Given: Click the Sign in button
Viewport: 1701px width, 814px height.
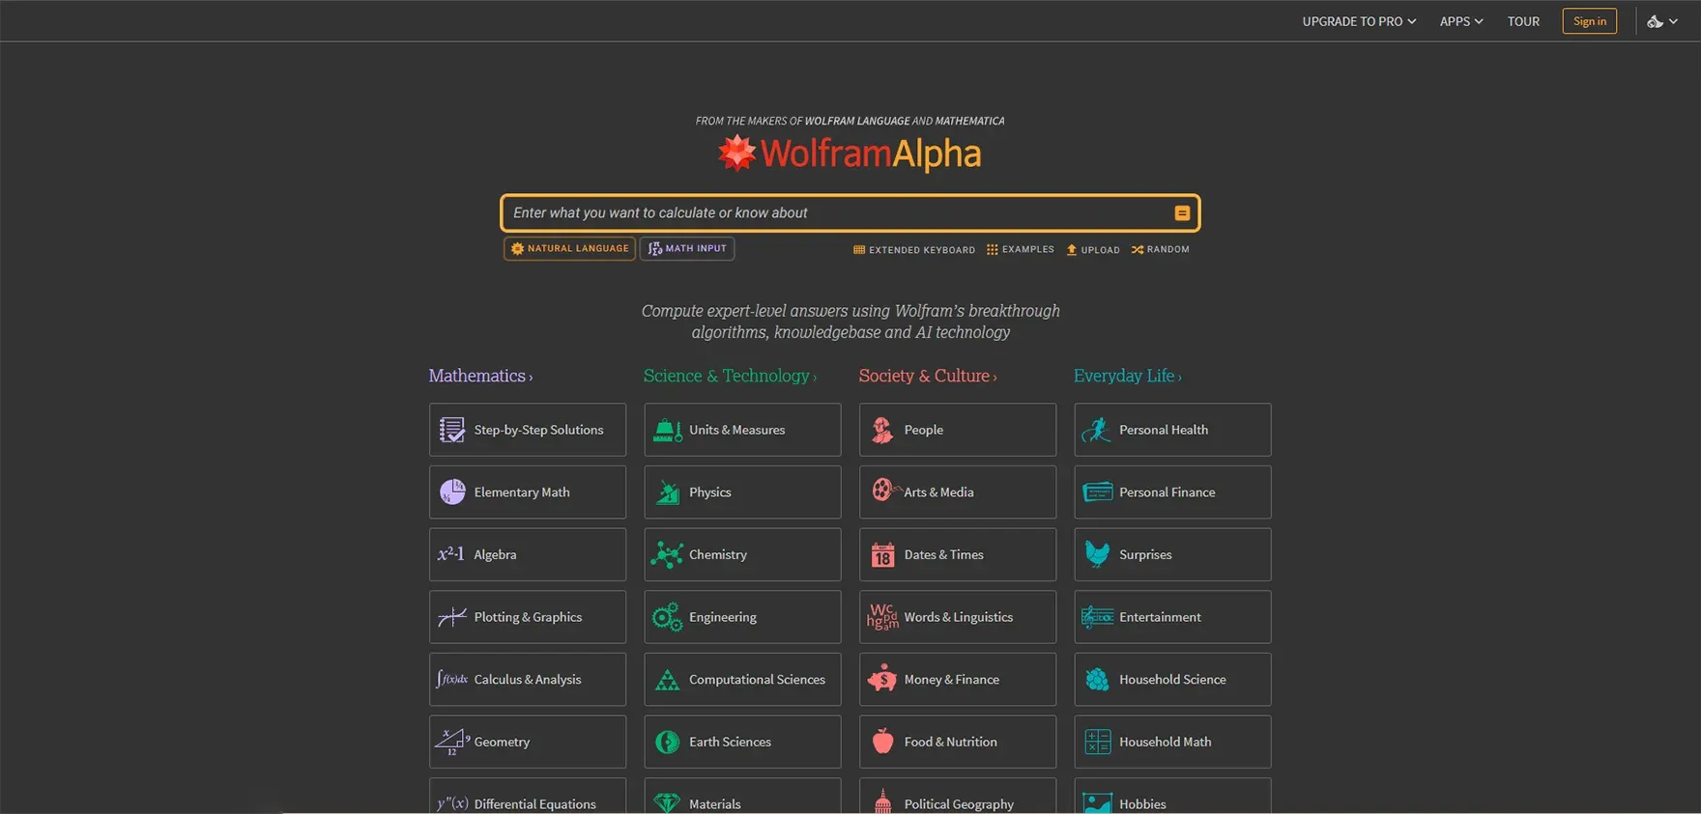Looking at the screenshot, I should click(x=1589, y=21).
